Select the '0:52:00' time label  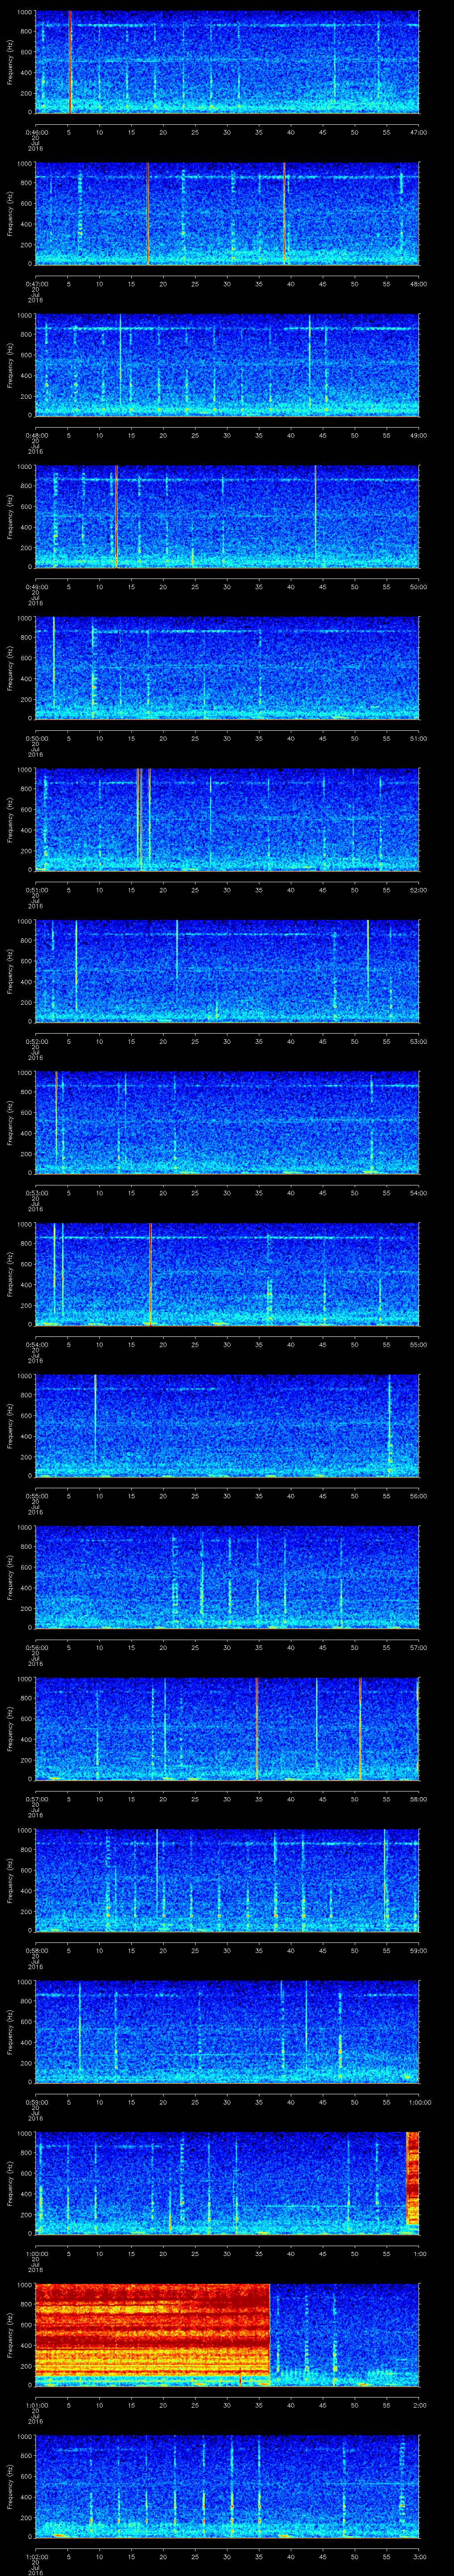[36, 1041]
